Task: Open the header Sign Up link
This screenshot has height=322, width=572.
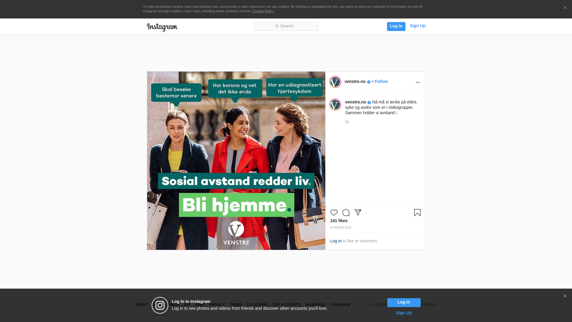Action: coord(417,26)
